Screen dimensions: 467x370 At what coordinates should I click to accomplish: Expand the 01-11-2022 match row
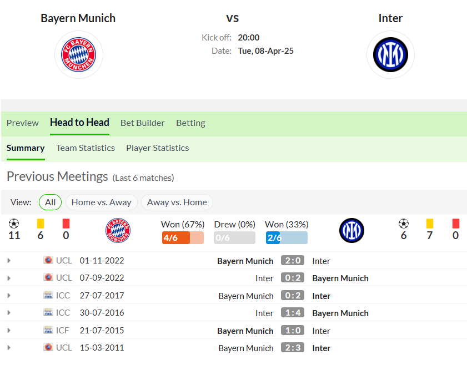pos(9,261)
